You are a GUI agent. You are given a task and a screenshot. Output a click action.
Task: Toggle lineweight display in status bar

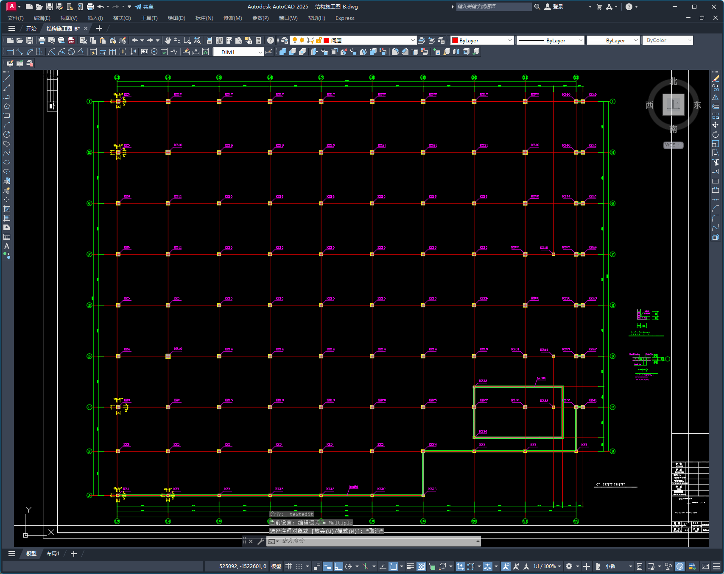(x=410, y=566)
